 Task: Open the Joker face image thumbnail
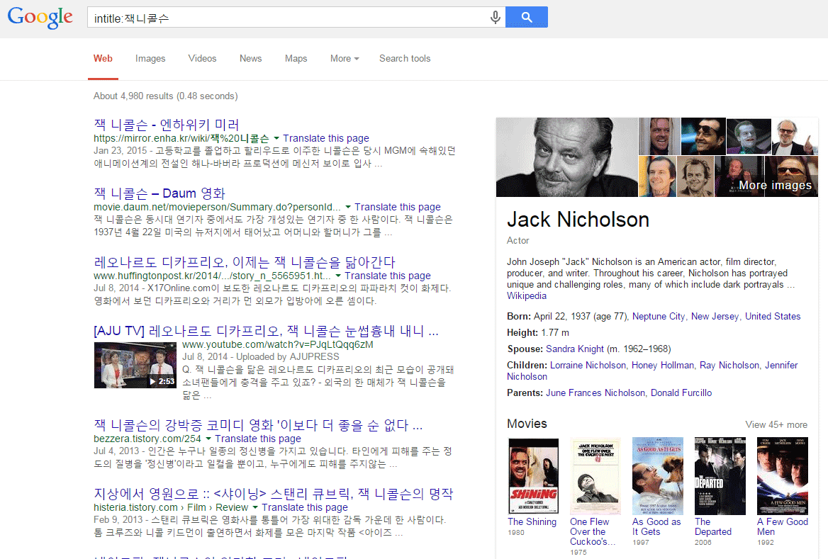pos(749,136)
